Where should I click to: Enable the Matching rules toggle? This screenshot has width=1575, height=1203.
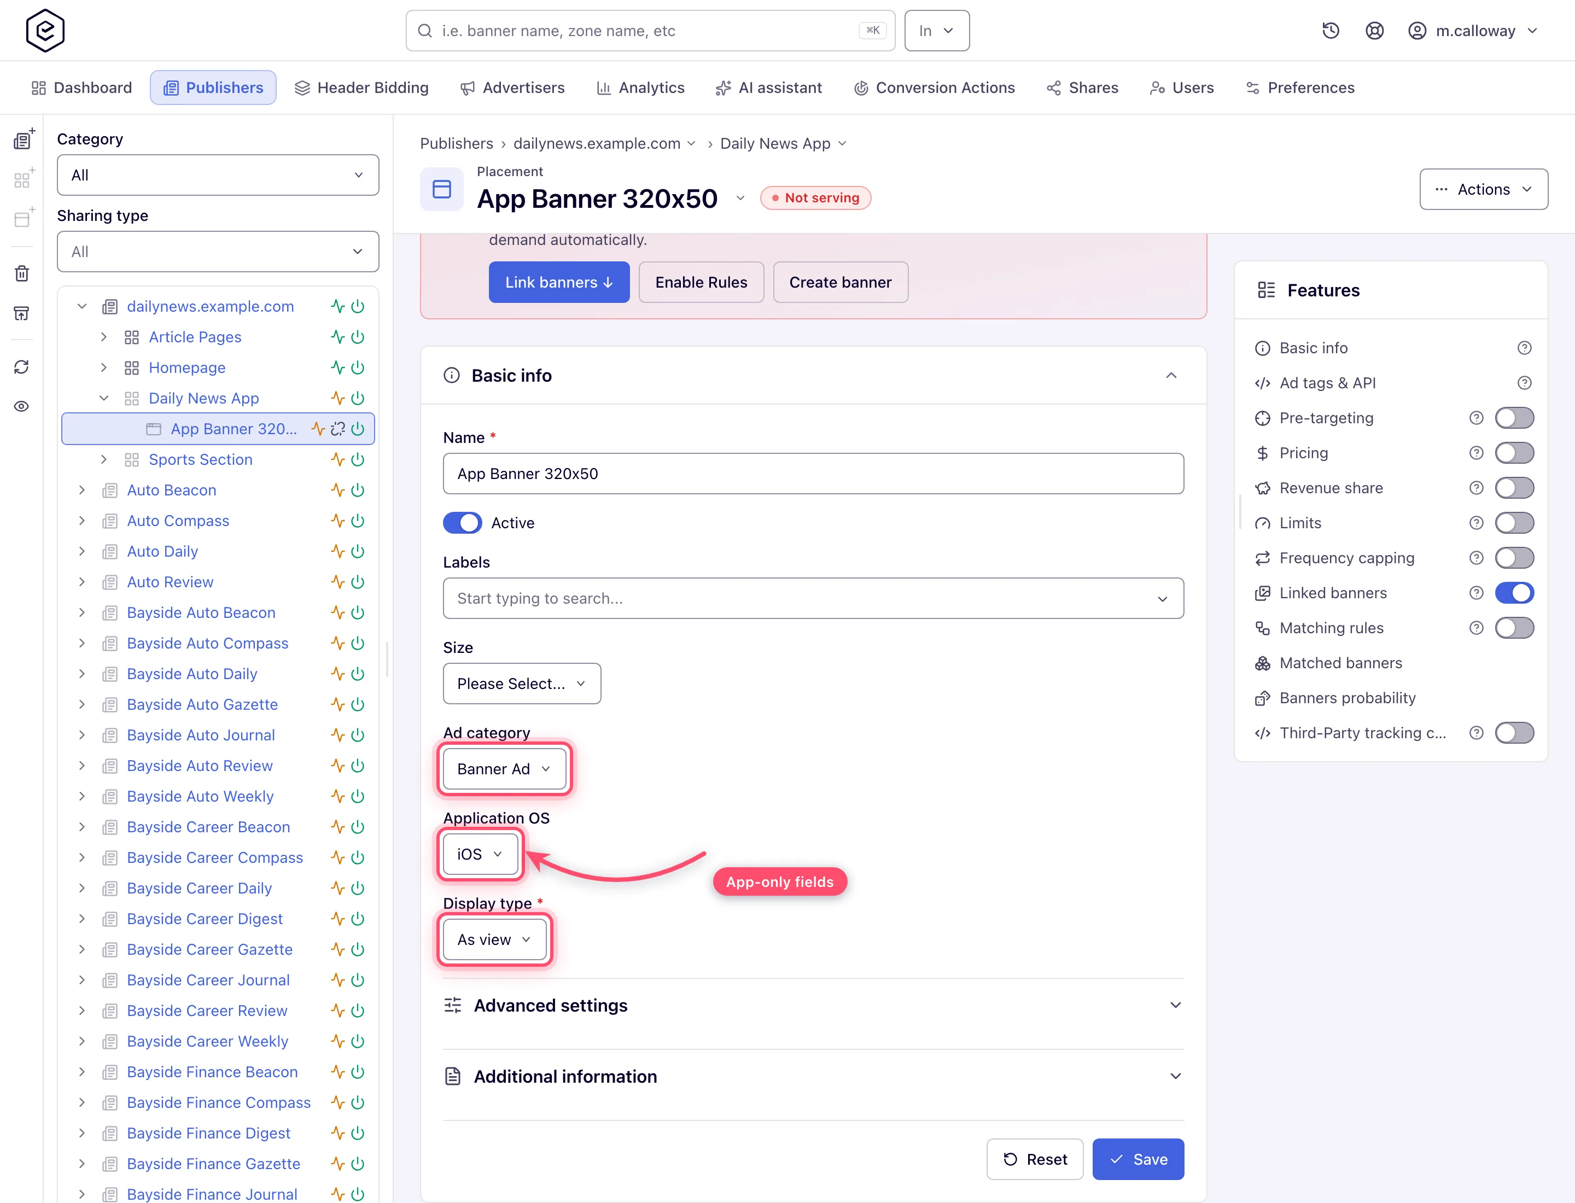point(1514,628)
